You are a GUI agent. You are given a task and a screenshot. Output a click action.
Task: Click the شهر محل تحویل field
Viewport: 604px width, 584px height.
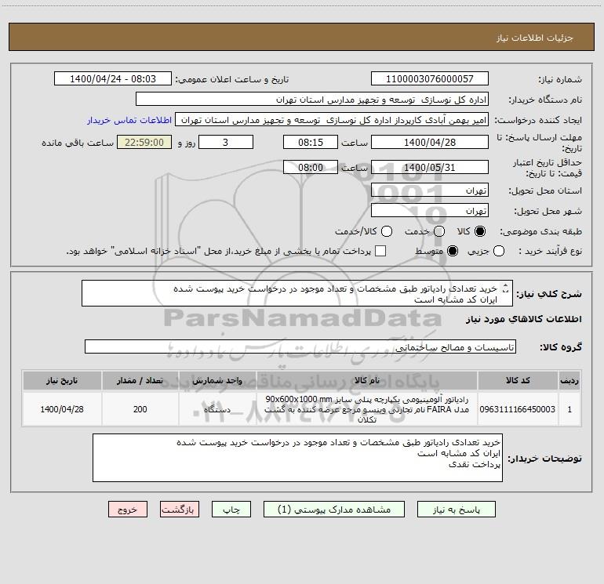[x=430, y=210]
